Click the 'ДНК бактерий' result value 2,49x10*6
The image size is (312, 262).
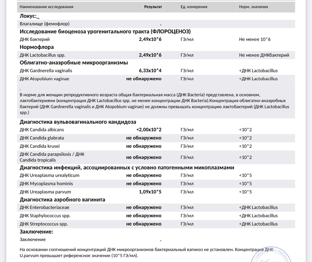(x=150, y=39)
